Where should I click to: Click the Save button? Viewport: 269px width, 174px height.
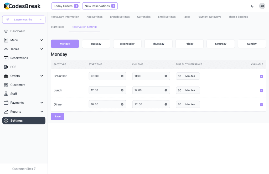pyautogui.click(x=58, y=116)
